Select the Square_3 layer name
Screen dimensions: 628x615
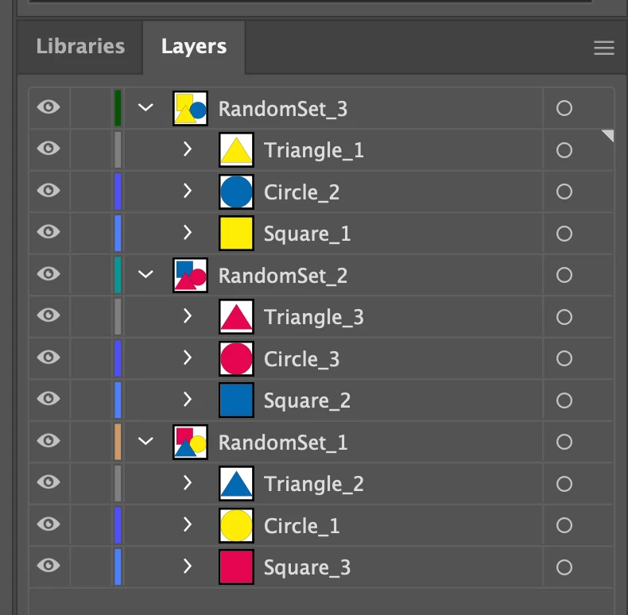pyautogui.click(x=307, y=568)
